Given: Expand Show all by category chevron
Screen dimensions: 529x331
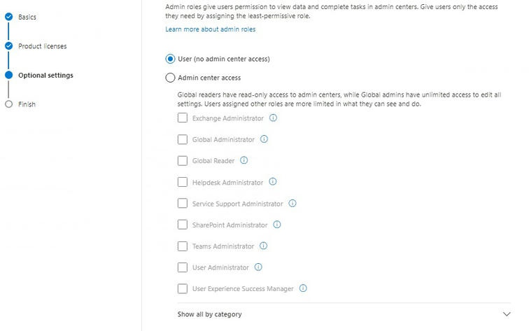Looking at the screenshot, I should coord(507,314).
